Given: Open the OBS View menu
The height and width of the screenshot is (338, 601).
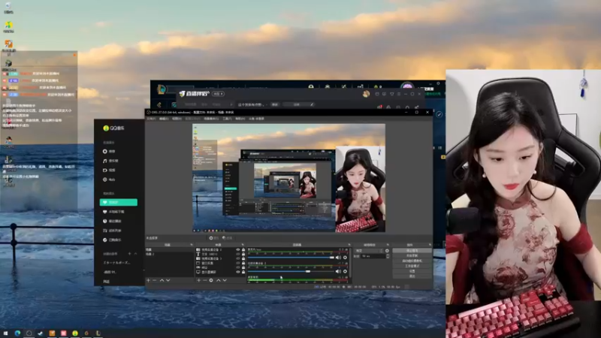Looking at the screenshot, I should pyautogui.click(x=177, y=119).
